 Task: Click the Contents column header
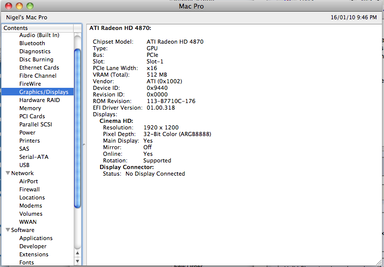(x=38, y=28)
